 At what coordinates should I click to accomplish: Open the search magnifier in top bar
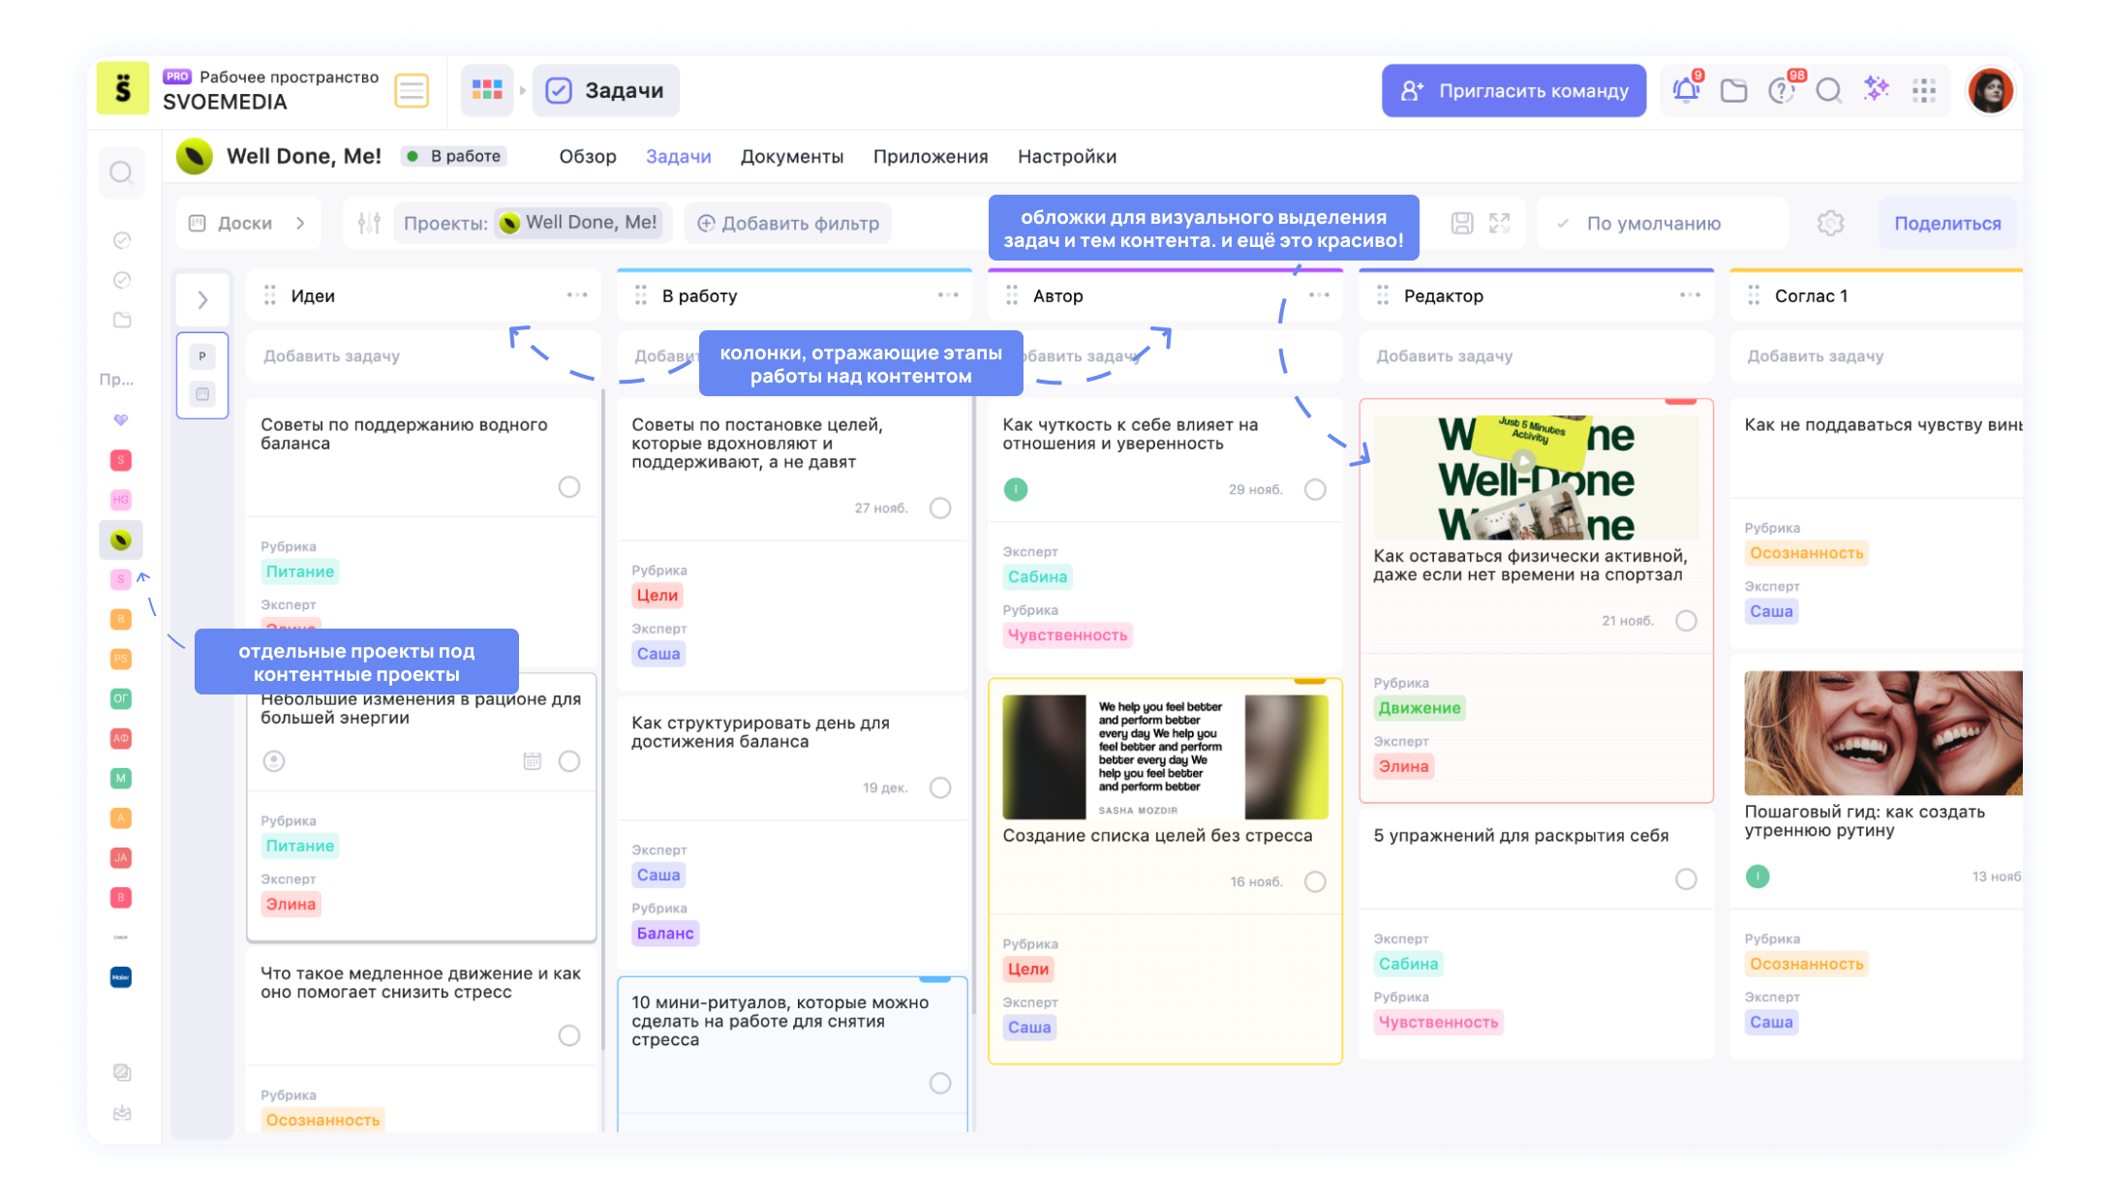click(1829, 90)
